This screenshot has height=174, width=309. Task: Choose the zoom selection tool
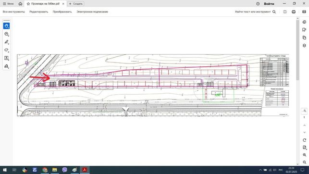click(6, 34)
